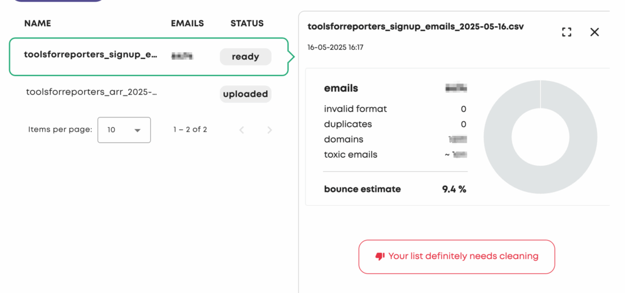Click the toxic emails row

click(395, 155)
